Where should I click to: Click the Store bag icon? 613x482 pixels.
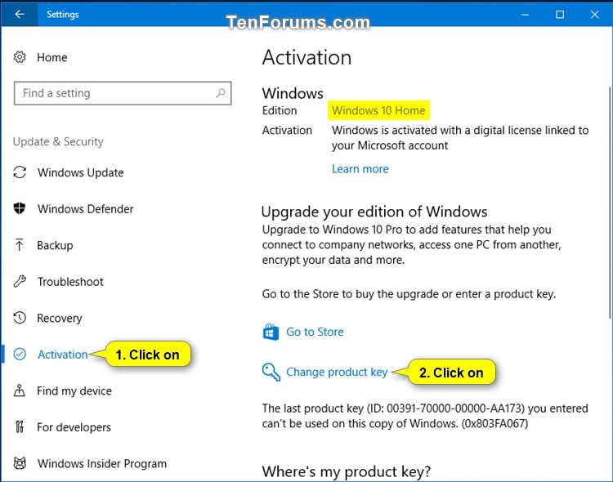[271, 332]
